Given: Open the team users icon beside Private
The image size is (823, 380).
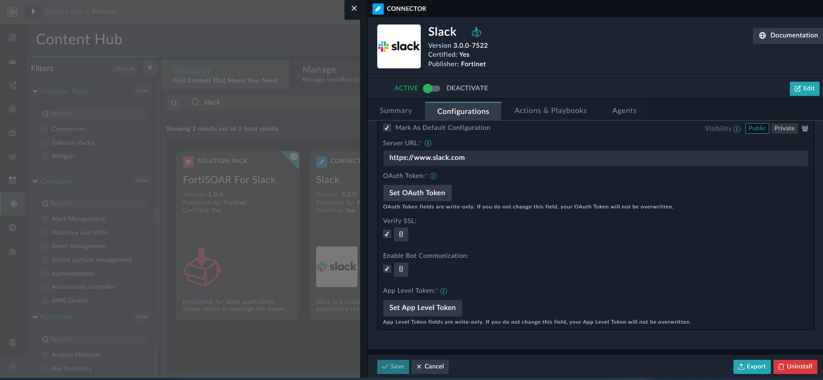Looking at the screenshot, I should pyautogui.click(x=804, y=129).
